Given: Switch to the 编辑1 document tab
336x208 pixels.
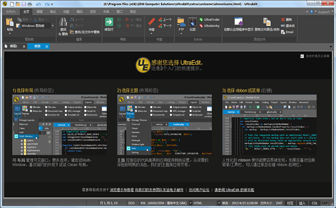Looking at the screenshot, I should coord(13,47).
